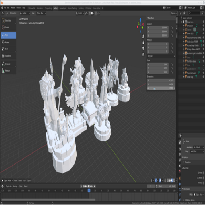Screen dimensions: 205x205
Task: Click the Dimensions Z value slider field
Action: [161, 88]
